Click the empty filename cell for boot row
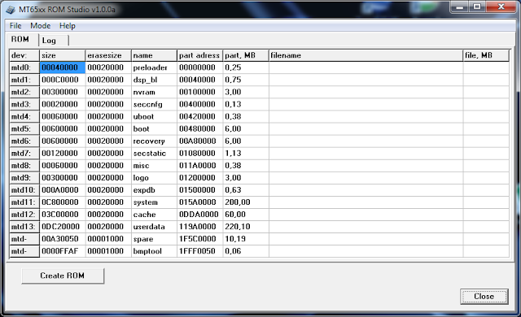The width and height of the screenshot is (521, 317). pos(366,129)
